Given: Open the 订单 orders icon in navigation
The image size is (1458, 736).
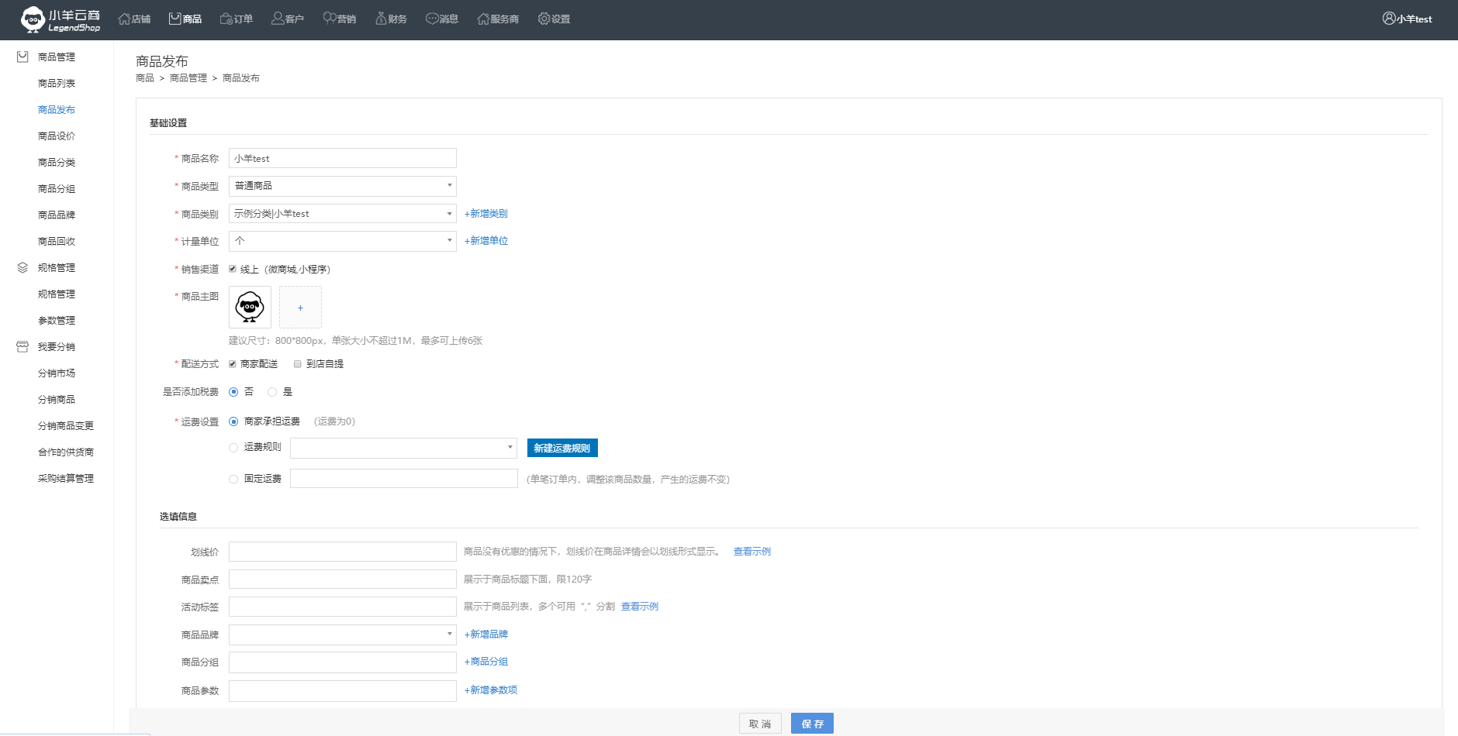Looking at the screenshot, I should pyautogui.click(x=226, y=19).
